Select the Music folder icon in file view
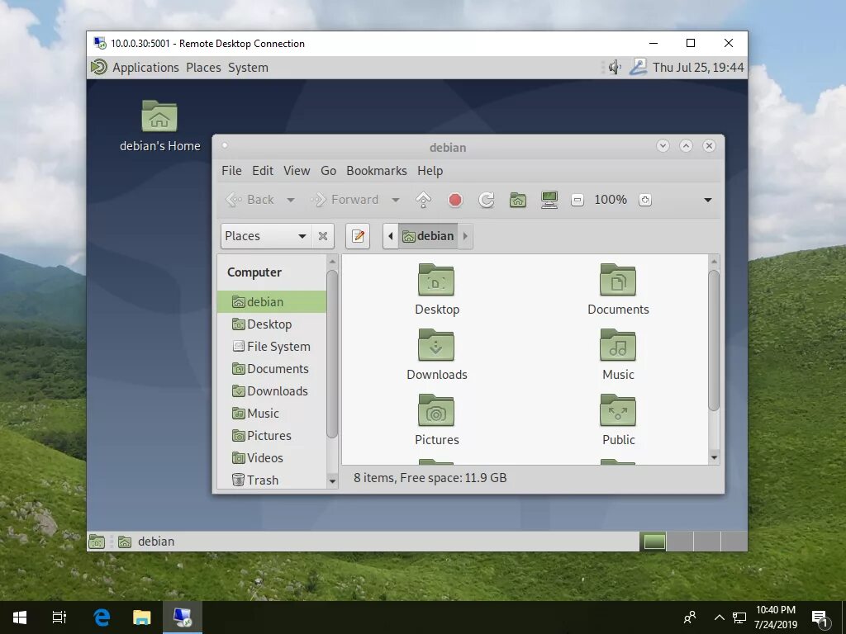 coord(618,345)
